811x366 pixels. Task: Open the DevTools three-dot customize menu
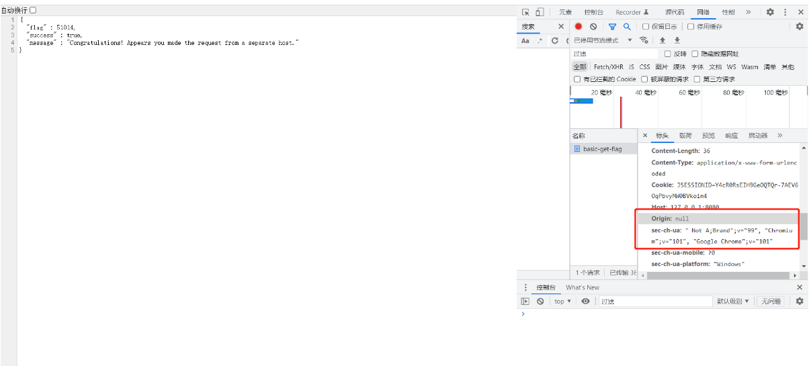(x=785, y=12)
